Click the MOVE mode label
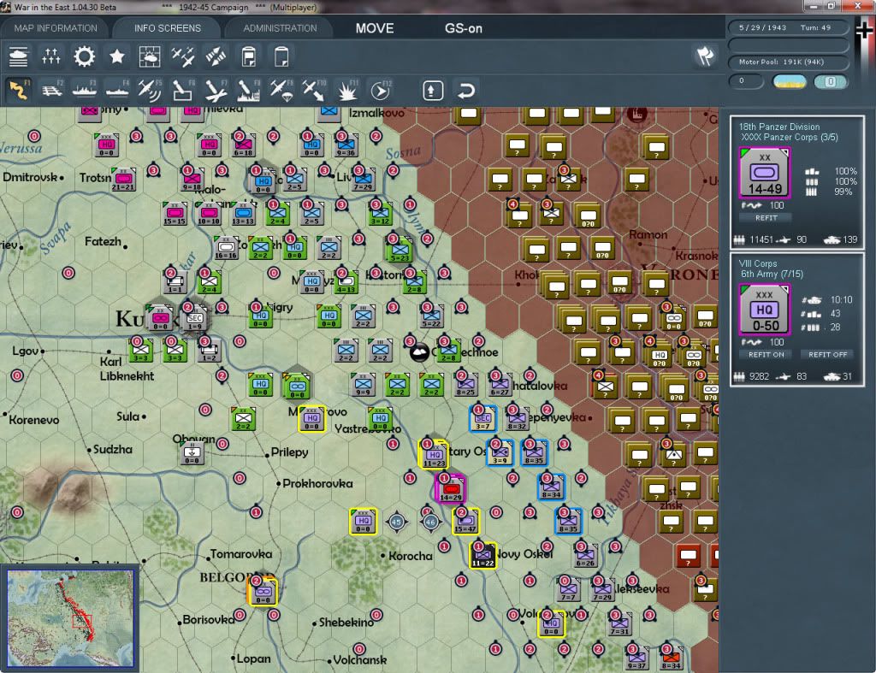This screenshot has height=673, width=876. 375,28
